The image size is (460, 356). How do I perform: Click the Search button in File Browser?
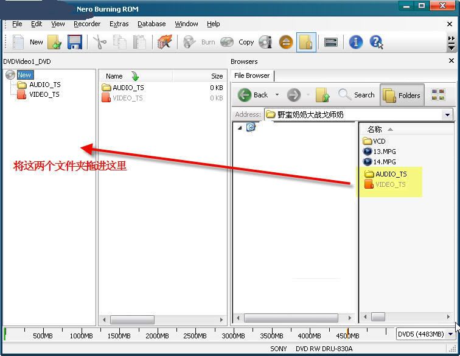point(357,95)
